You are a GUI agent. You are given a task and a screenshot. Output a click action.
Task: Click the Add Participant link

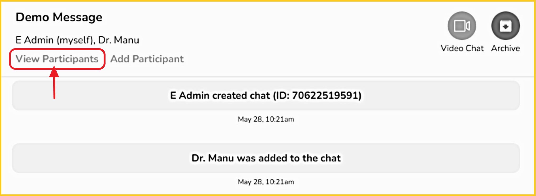pyautogui.click(x=147, y=59)
